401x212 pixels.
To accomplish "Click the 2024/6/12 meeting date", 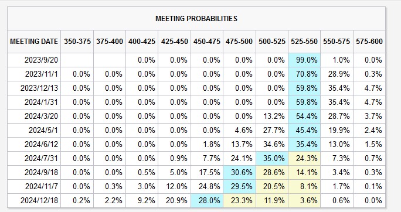I will coord(41,144).
